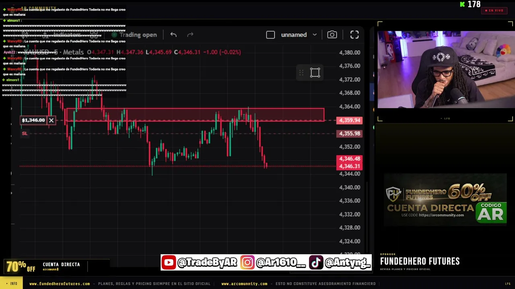
Task: Redo the chart action
Action: pyautogui.click(x=190, y=35)
